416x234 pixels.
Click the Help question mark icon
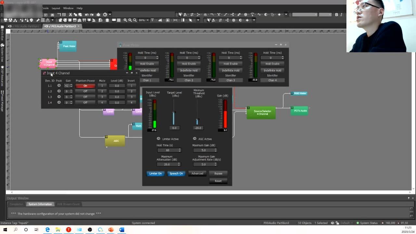click(105, 15)
